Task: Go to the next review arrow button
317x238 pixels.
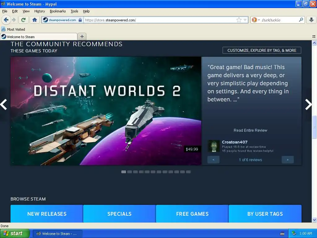Action: coord(288,160)
